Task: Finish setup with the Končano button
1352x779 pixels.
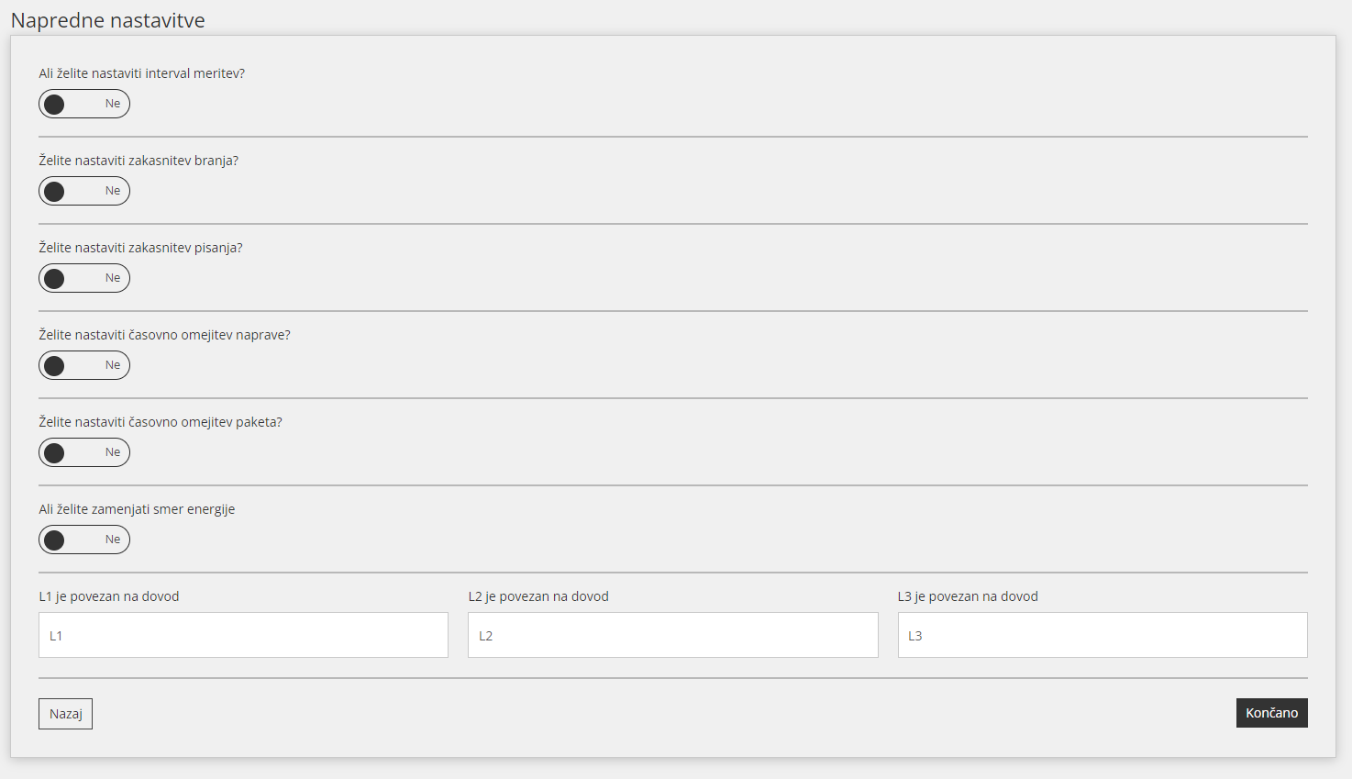Action: [x=1272, y=713]
